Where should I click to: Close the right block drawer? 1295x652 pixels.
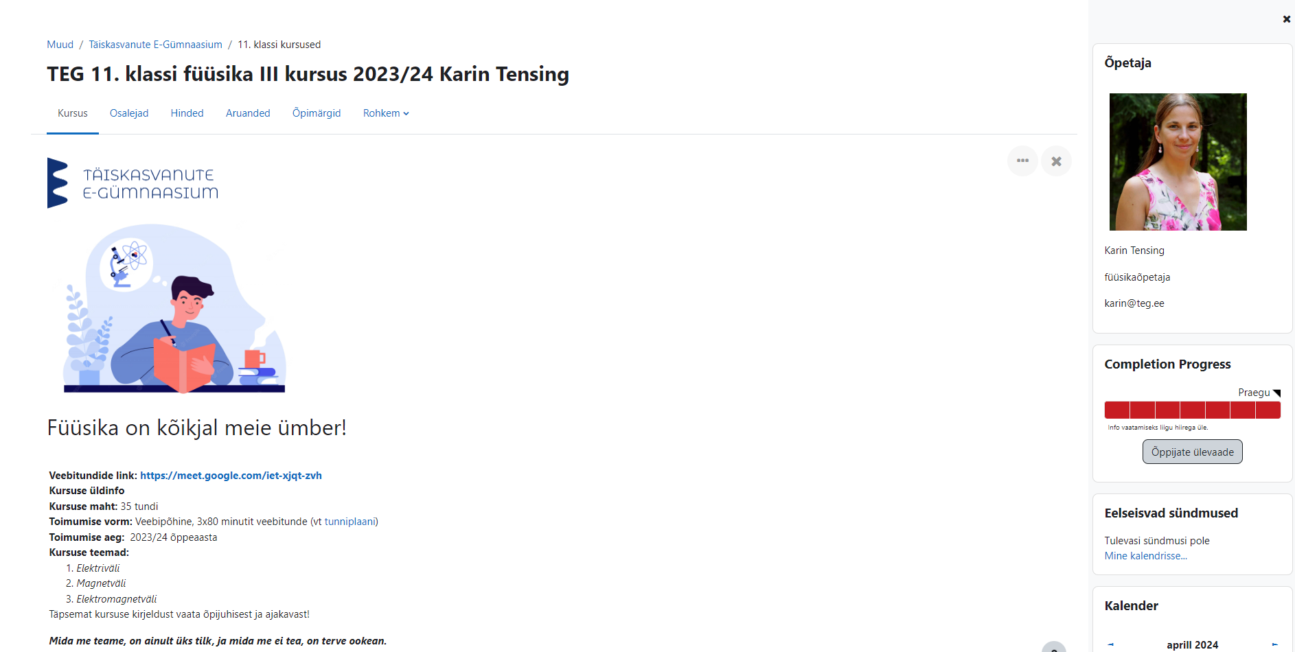[x=1286, y=19]
